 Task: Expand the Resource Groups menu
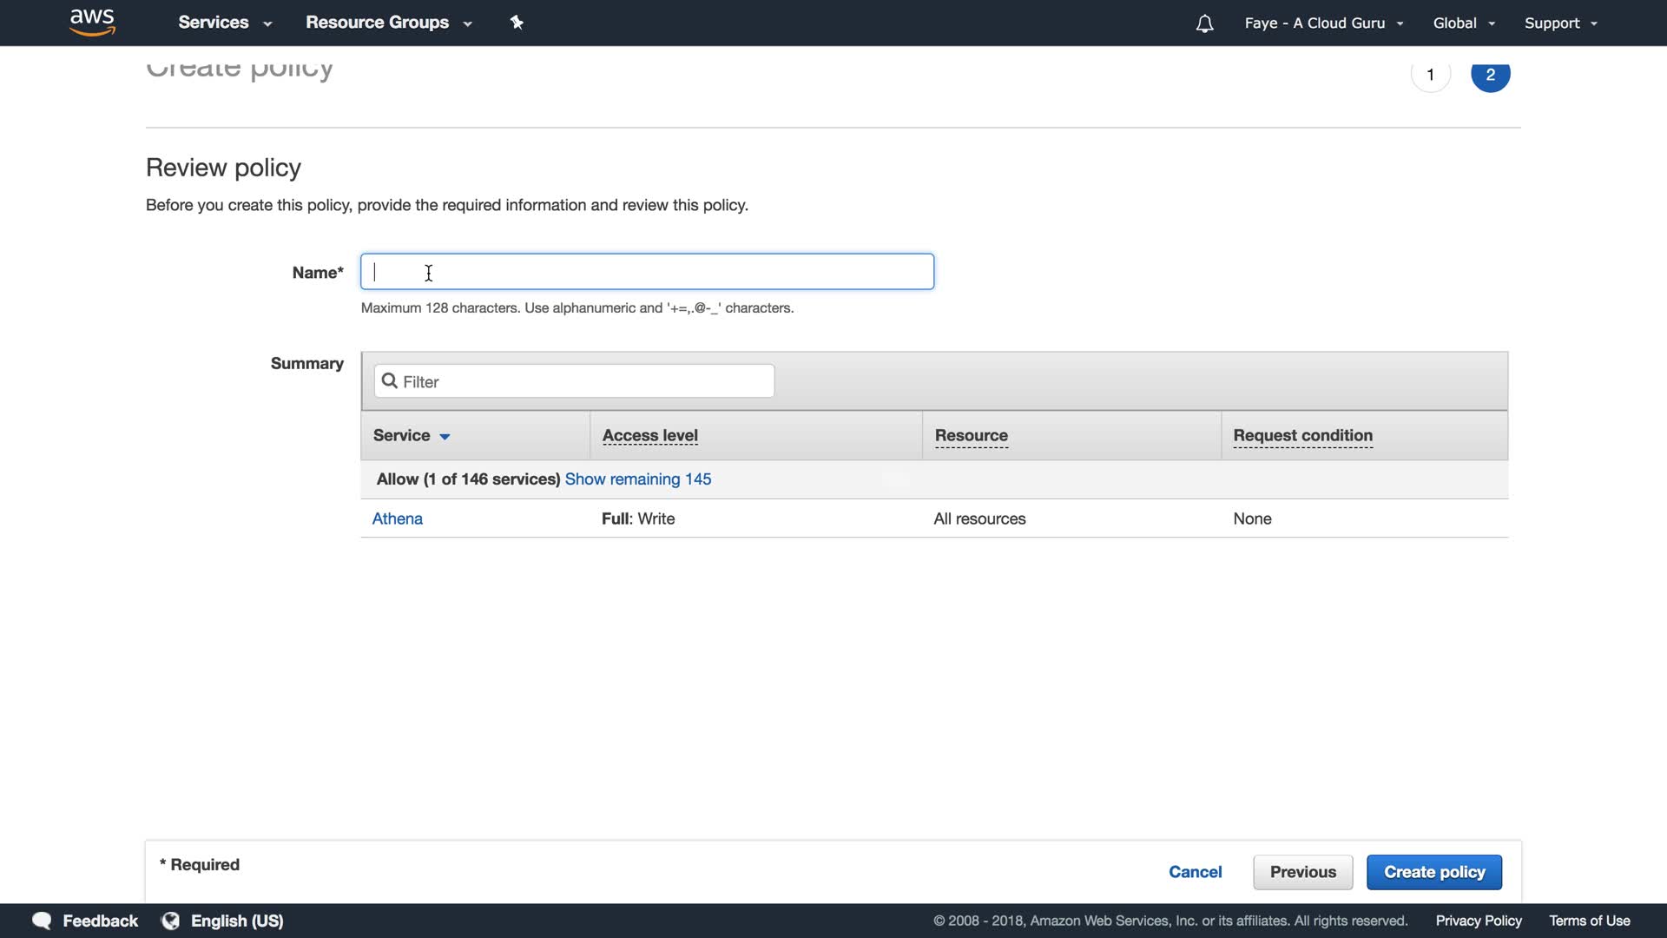388,23
